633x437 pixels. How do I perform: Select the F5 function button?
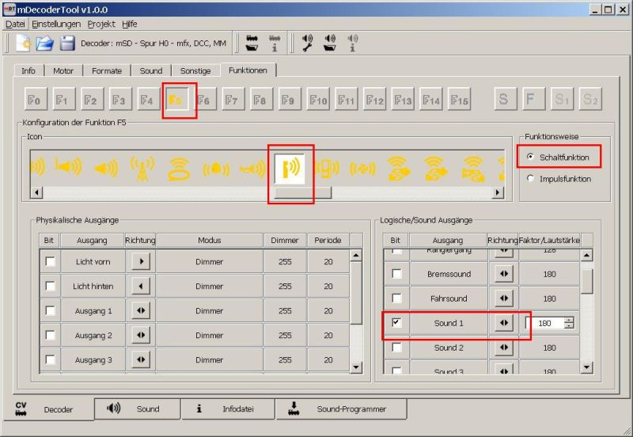pyautogui.click(x=176, y=101)
